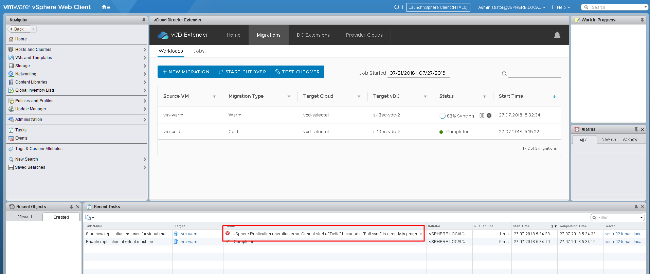Click the Job Started date range field
Viewport: 650px width, 274px height.
(419, 73)
